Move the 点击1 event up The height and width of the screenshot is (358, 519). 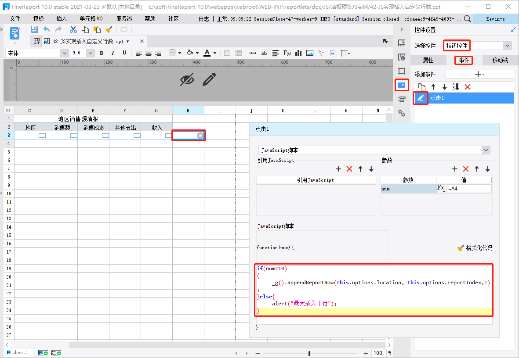pos(433,86)
